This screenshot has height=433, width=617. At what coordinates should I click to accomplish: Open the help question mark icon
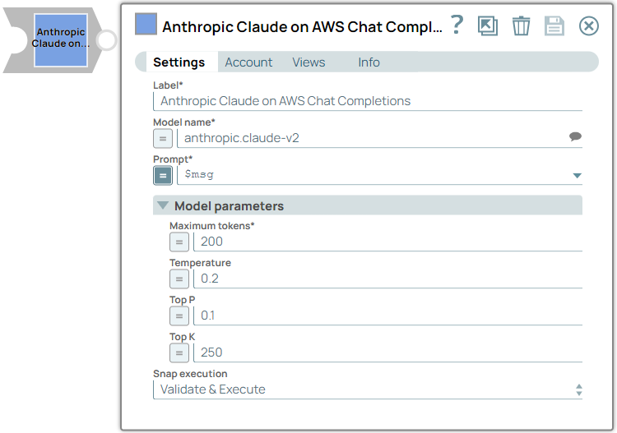457,25
